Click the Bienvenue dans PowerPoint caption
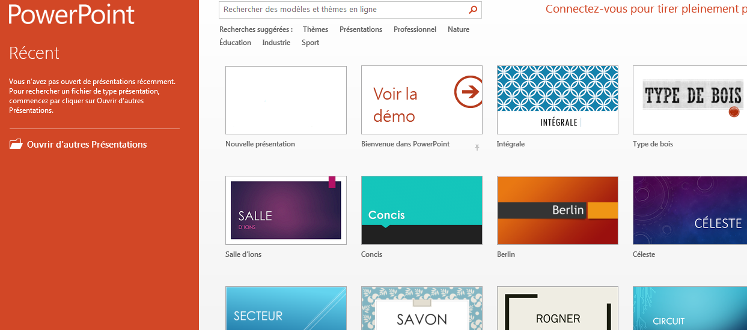The image size is (747, 330). tap(406, 144)
